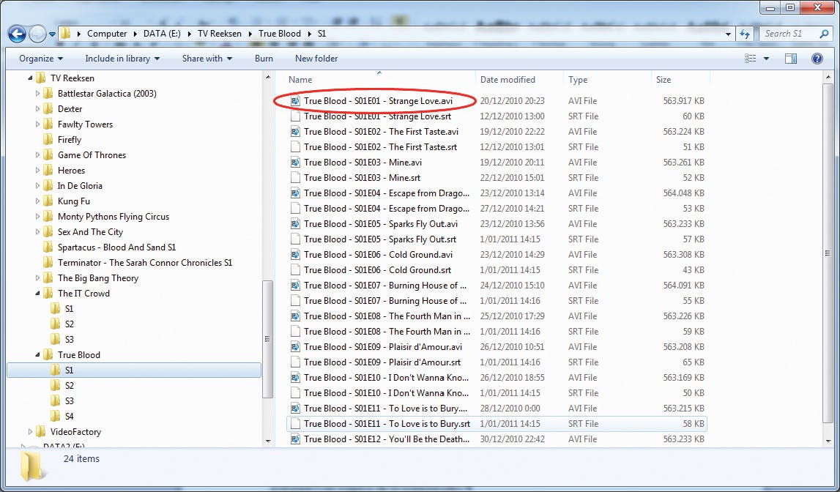The width and height of the screenshot is (840, 492).
Task: Open the Heroes folder in tree
Action: pos(71,171)
